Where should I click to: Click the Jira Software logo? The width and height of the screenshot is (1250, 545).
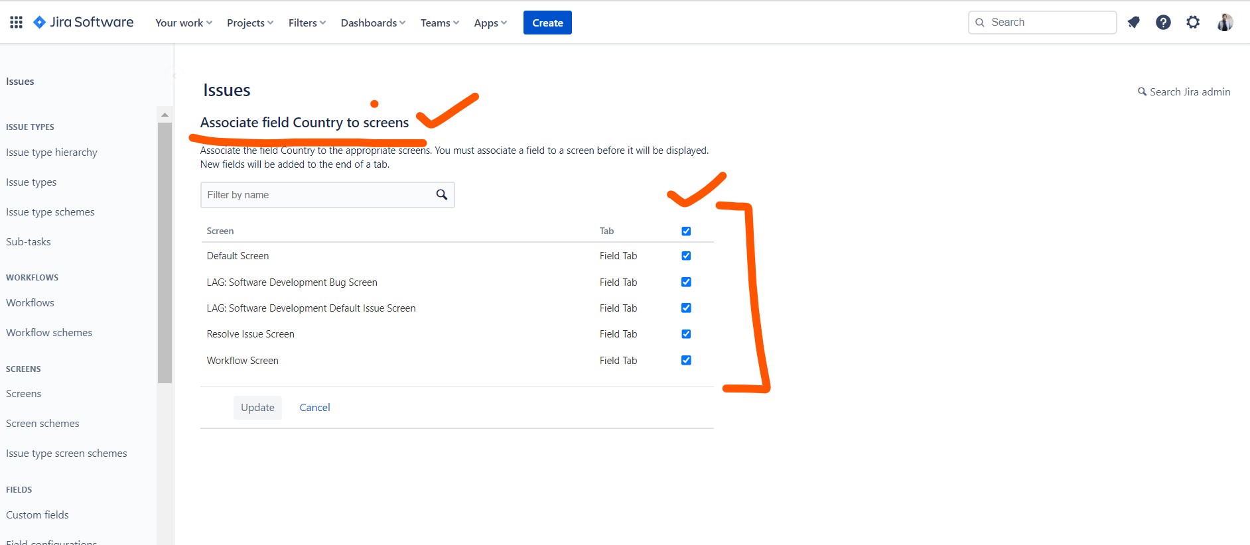84,23
